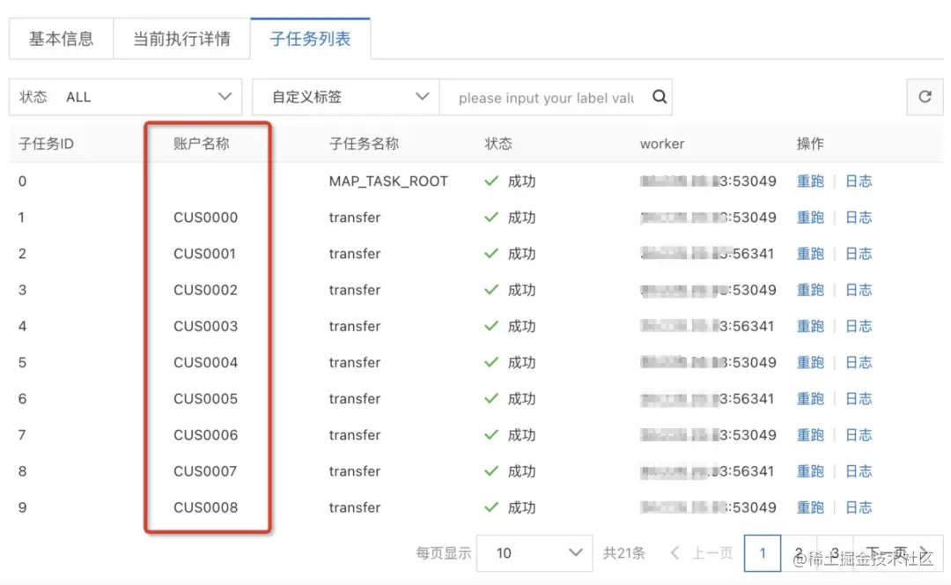Click the 子任务名称 column header
The width and height of the screenshot is (951, 585).
point(364,144)
